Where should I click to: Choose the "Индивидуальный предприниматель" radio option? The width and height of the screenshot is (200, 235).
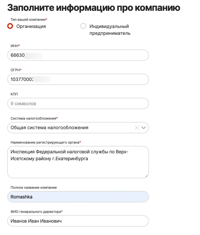83,26
